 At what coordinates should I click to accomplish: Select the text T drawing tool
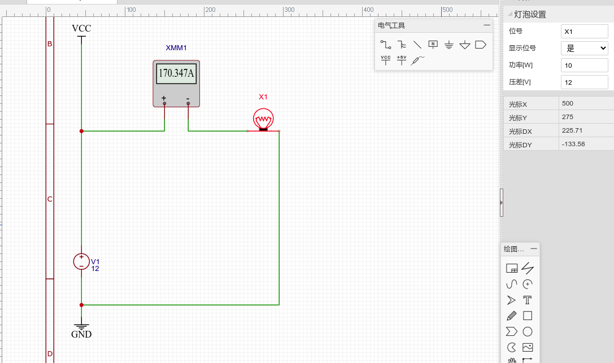point(528,300)
